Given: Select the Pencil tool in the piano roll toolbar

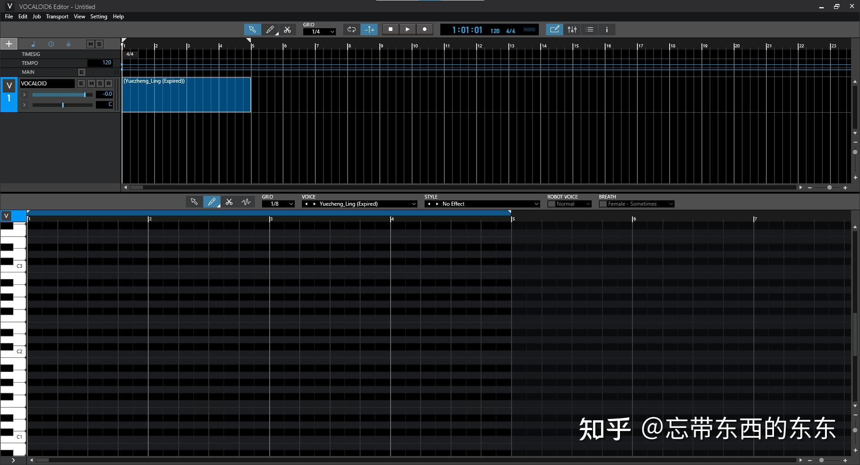Looking at the screenshot, I should 212,202.
